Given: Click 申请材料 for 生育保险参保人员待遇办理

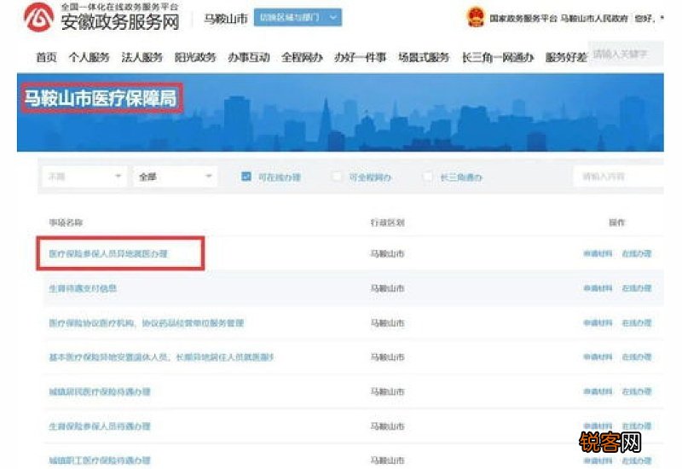Looking at the screenshot, I should coord(598,426).
